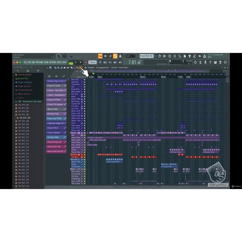Click the undo history clock icon

tap(195, 62)
